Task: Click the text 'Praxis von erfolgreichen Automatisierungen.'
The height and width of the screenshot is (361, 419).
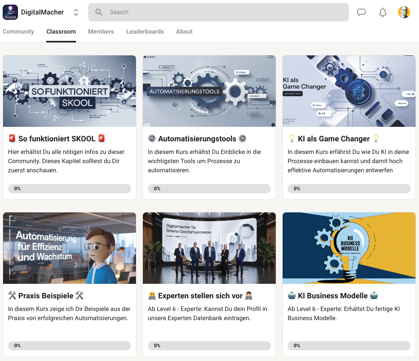Action: click(x=68, y=318)
